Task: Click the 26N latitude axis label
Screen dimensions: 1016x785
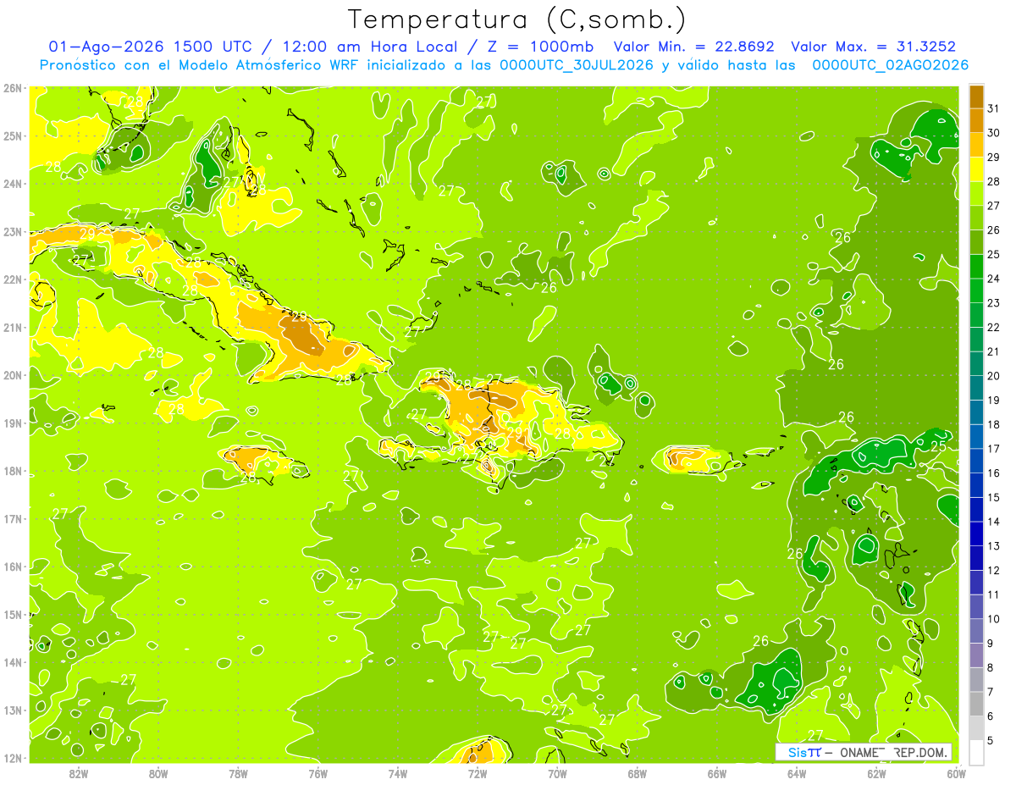Action: (13, 88)
